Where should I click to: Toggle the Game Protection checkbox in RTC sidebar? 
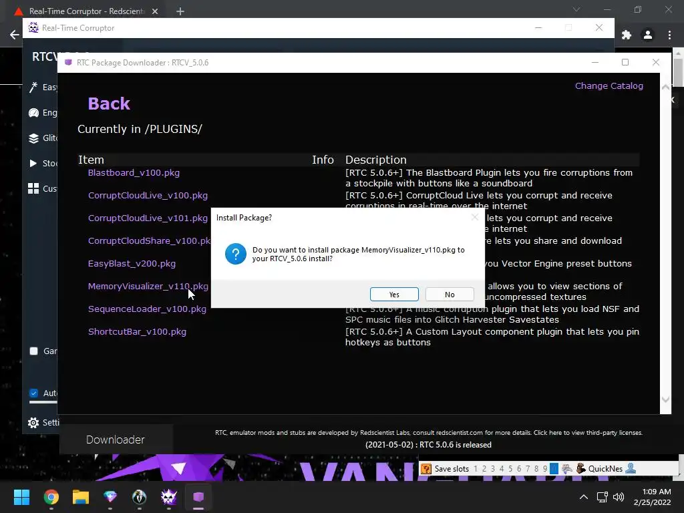coord(33,351)
